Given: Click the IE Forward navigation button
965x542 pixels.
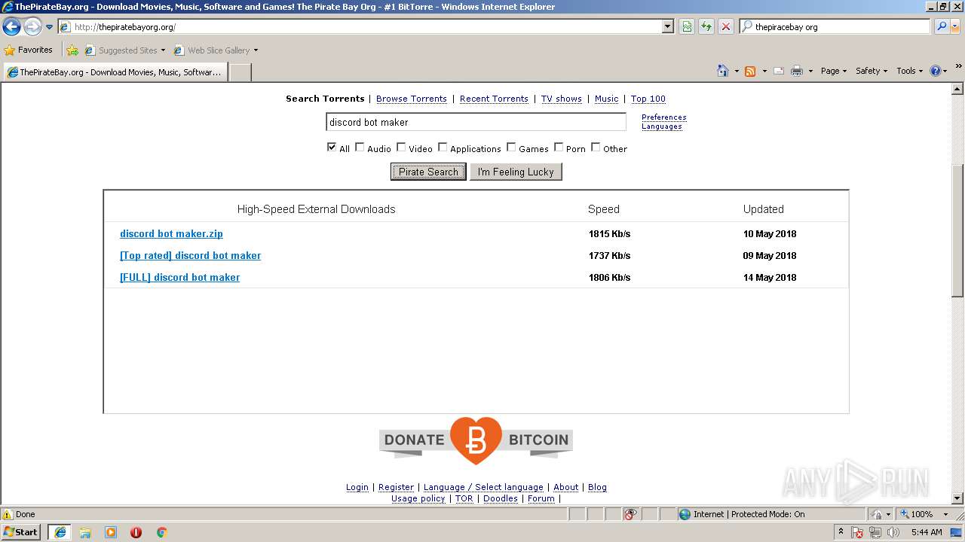Looking at the screenshot, I should pyautogui.click(x=32, y=27).
